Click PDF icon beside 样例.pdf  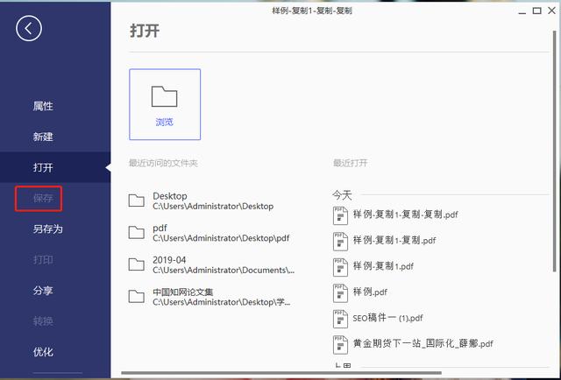(340, 293)
